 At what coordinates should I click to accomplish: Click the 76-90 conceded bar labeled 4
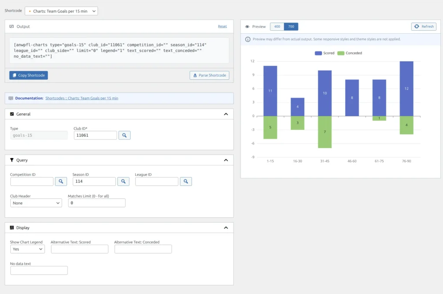[406, 125]
